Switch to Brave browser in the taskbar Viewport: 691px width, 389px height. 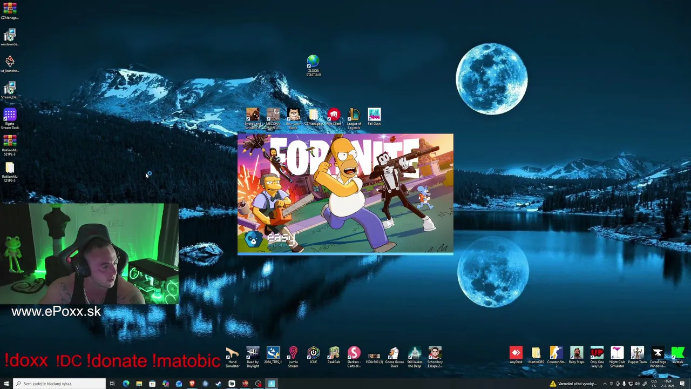click(x=192, y=384)
